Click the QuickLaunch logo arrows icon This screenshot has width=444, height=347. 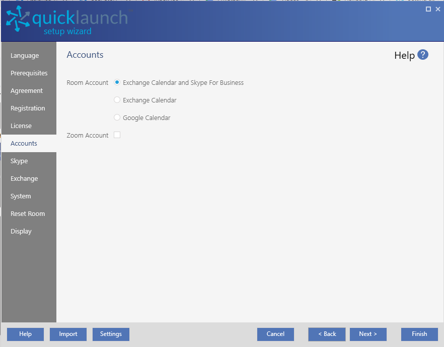[x=18, y=19]
